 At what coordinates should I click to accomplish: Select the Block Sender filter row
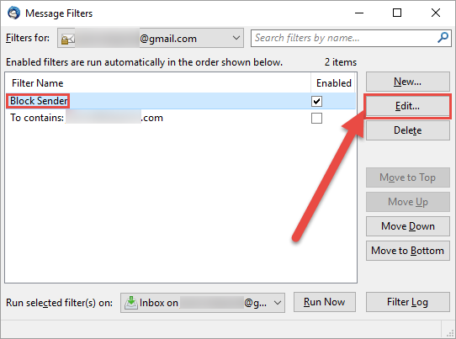[180, 101]
